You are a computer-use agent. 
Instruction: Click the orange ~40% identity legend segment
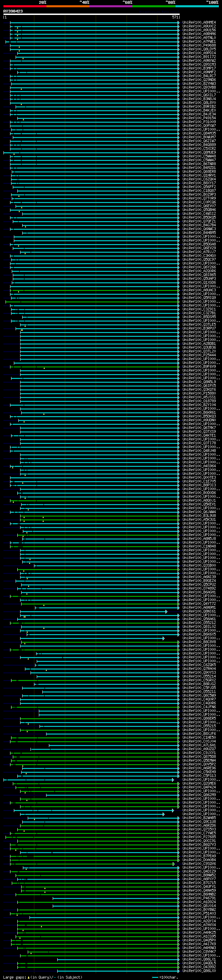tap(68, 6)
